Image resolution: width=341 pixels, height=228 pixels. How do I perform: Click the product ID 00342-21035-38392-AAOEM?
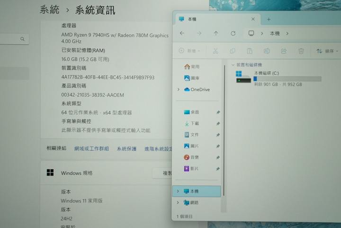(93, 95)
